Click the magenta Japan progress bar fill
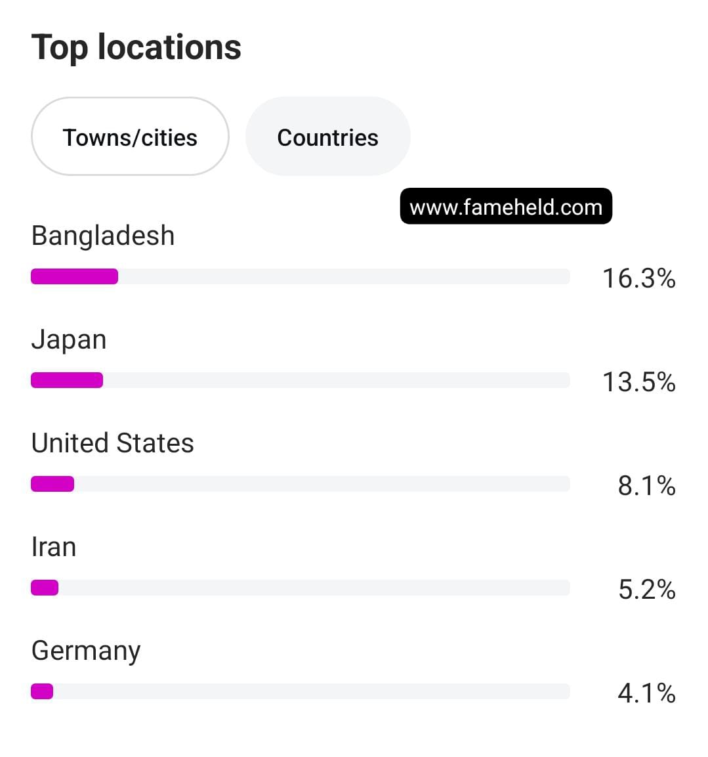 coord(67,380)
